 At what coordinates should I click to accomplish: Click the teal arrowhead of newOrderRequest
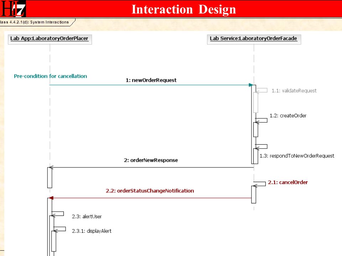[x=251, y=85]
